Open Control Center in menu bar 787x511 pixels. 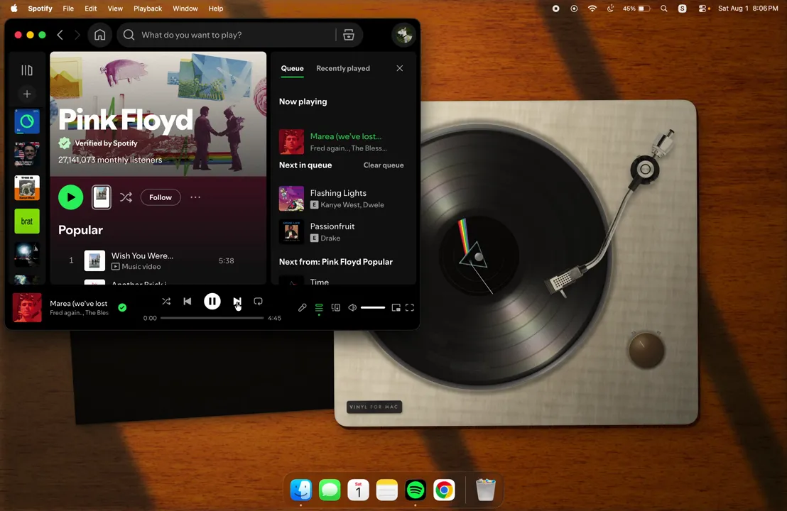click(703, 9)
